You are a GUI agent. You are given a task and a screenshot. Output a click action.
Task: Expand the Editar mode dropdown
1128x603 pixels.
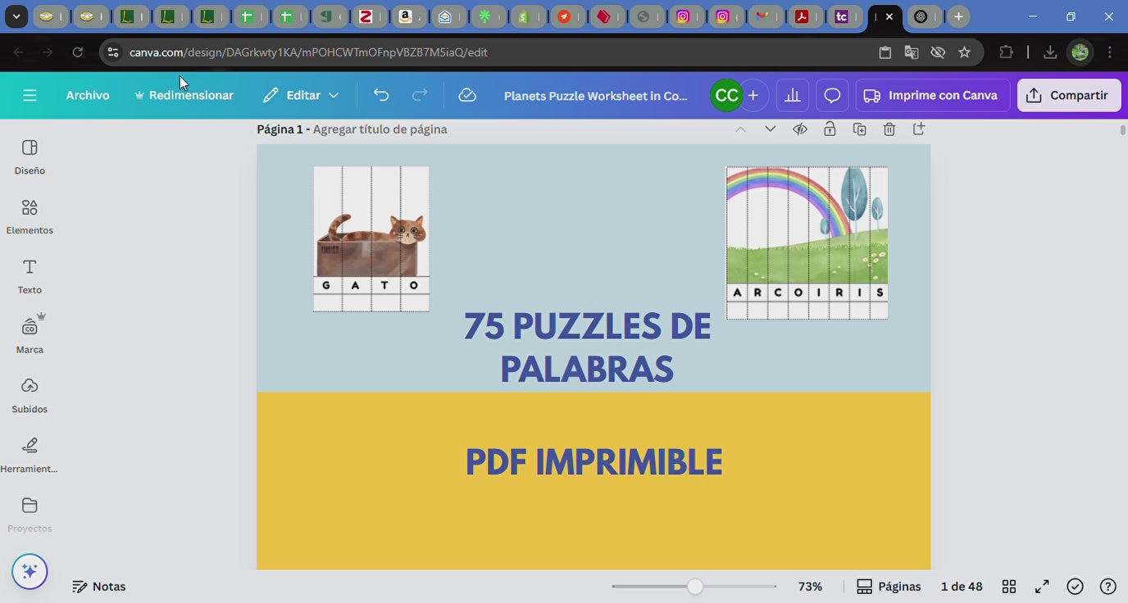pyautogui.click(x=301, y=96)
